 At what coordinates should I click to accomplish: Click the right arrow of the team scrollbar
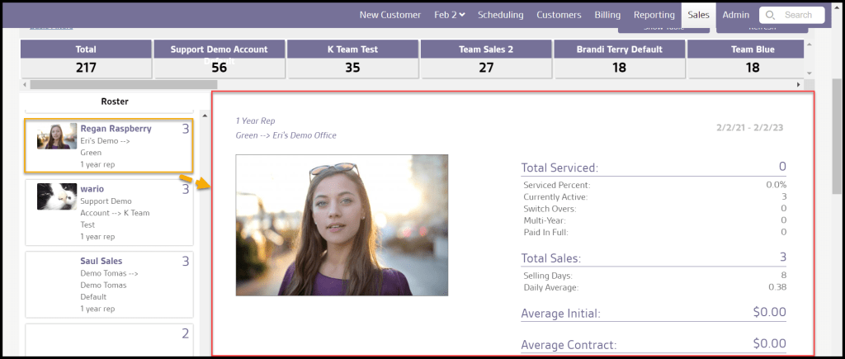point(798,84)
